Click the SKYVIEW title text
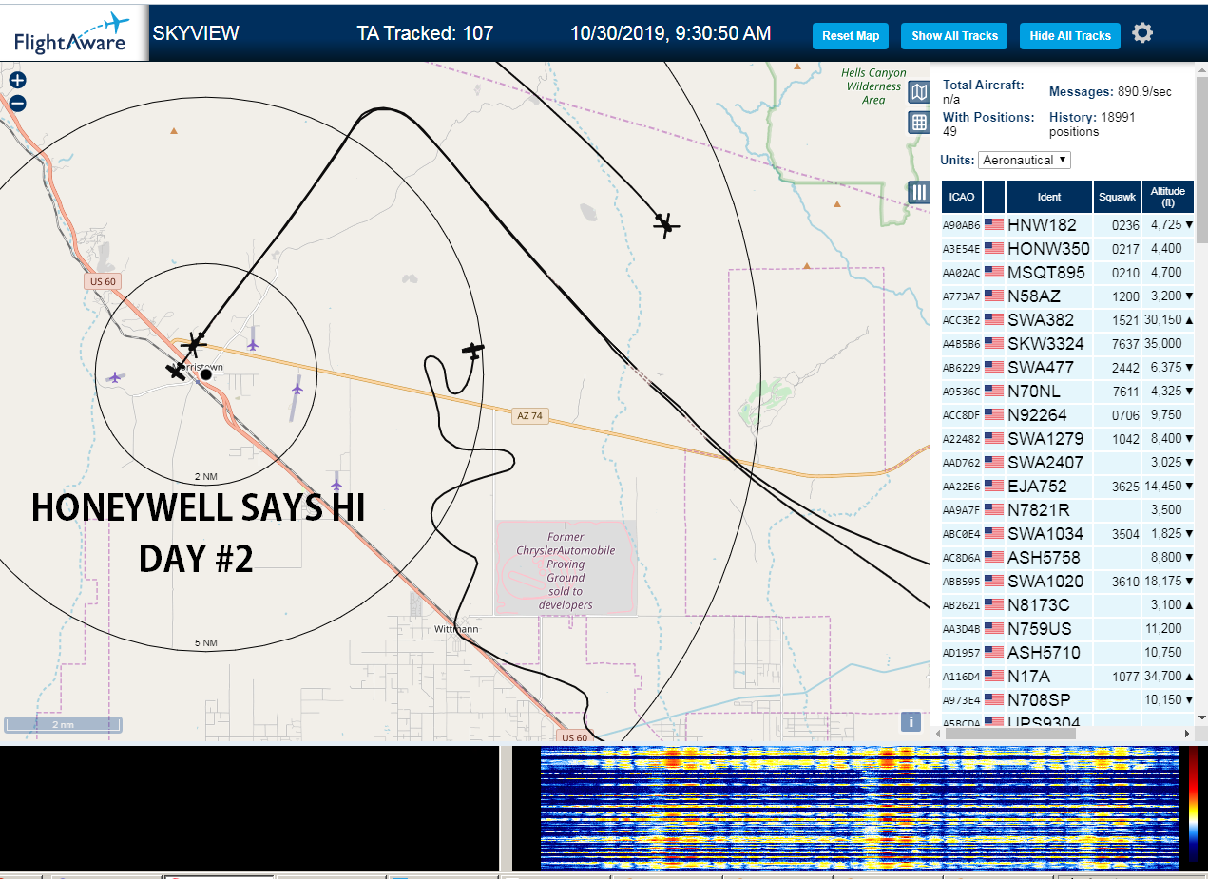The height and width of the screenshot is (879, 1208). (196, 33)
